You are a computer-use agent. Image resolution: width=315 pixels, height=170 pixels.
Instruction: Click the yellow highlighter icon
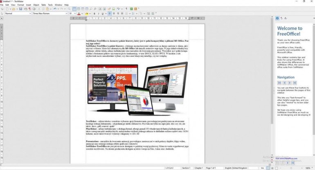[x=87, y=13]
